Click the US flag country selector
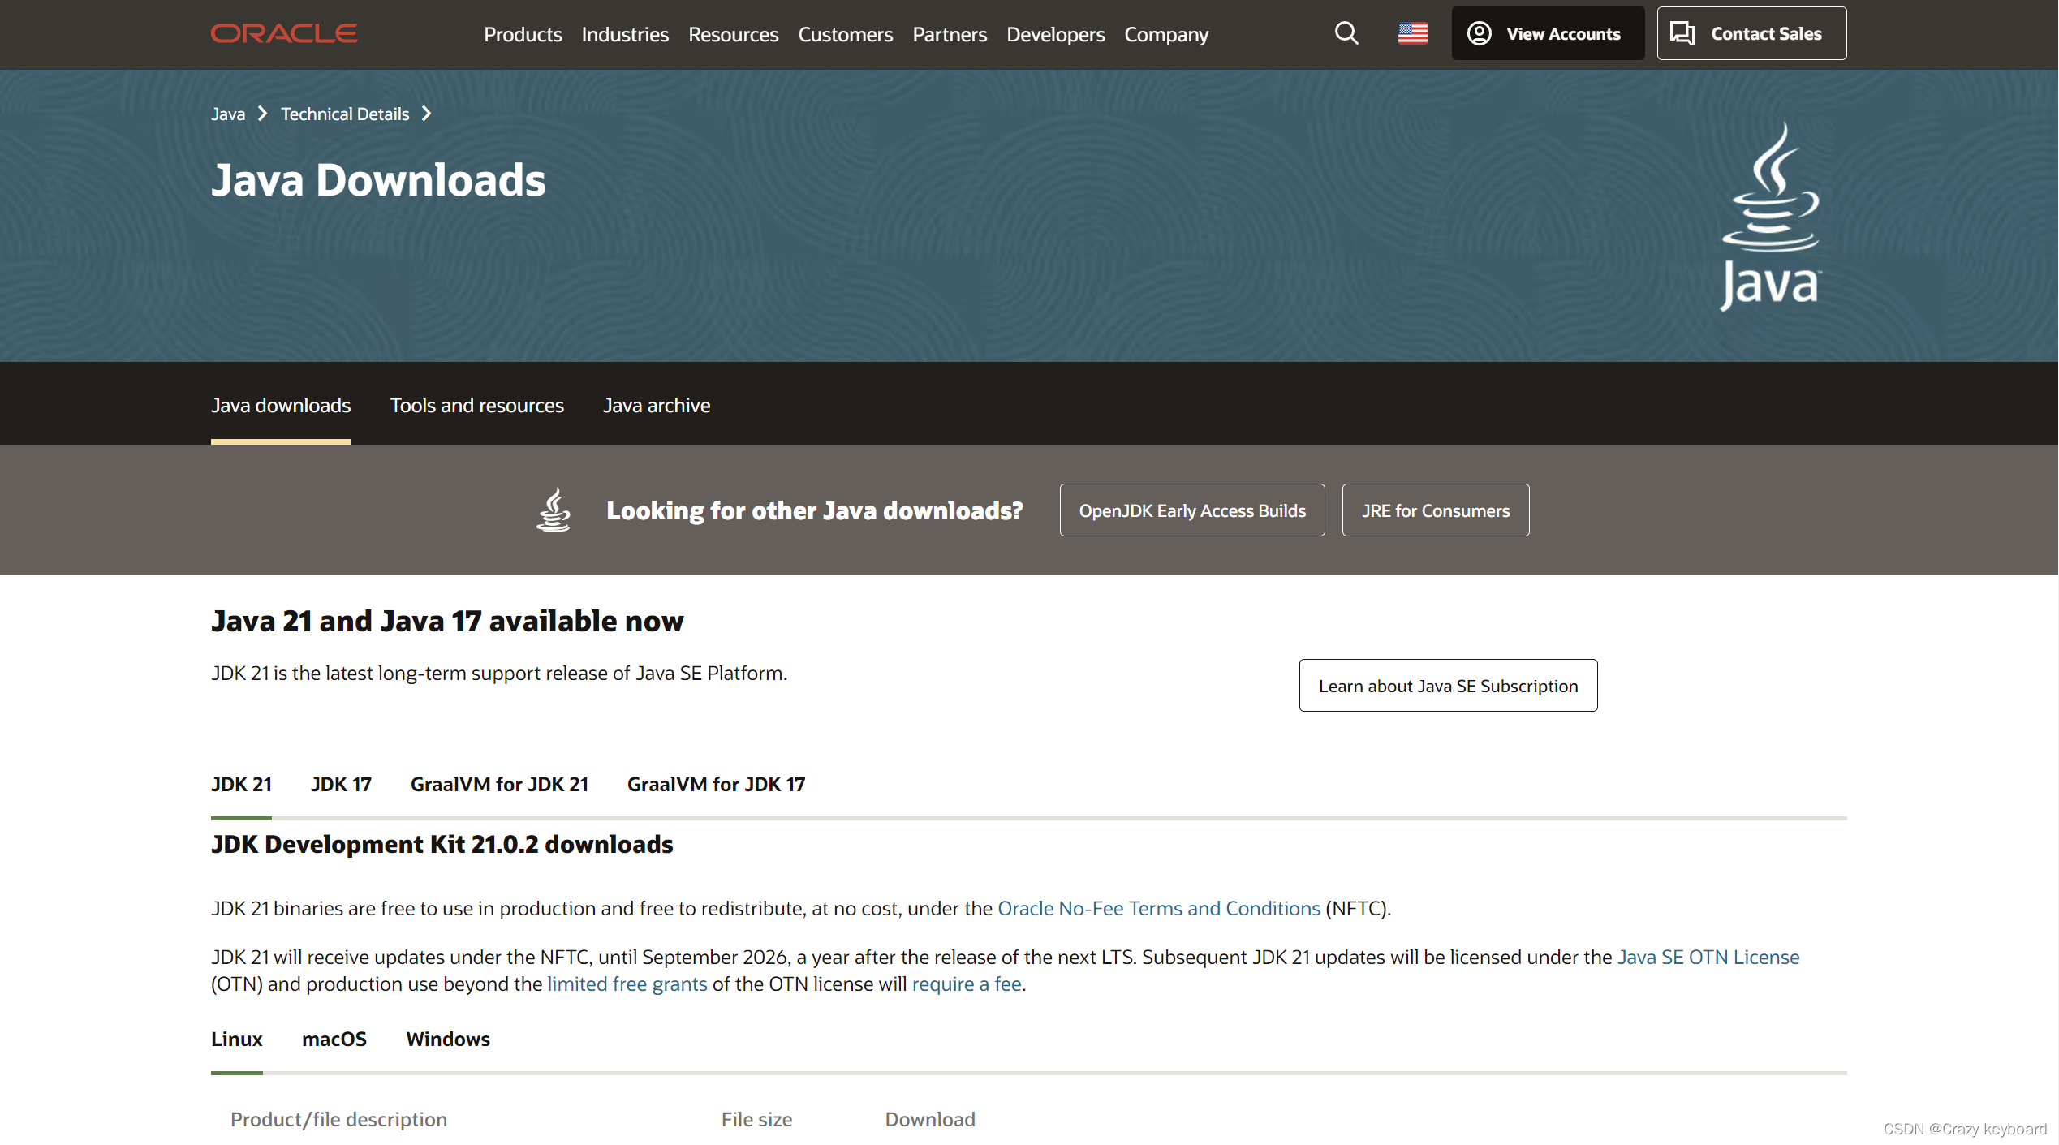 [x=1413, y=33]
